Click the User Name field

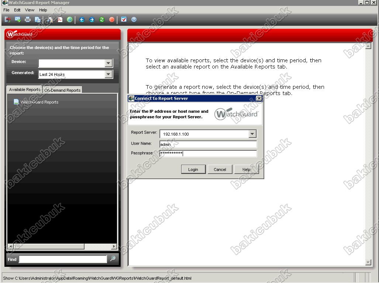coord(208,144)
